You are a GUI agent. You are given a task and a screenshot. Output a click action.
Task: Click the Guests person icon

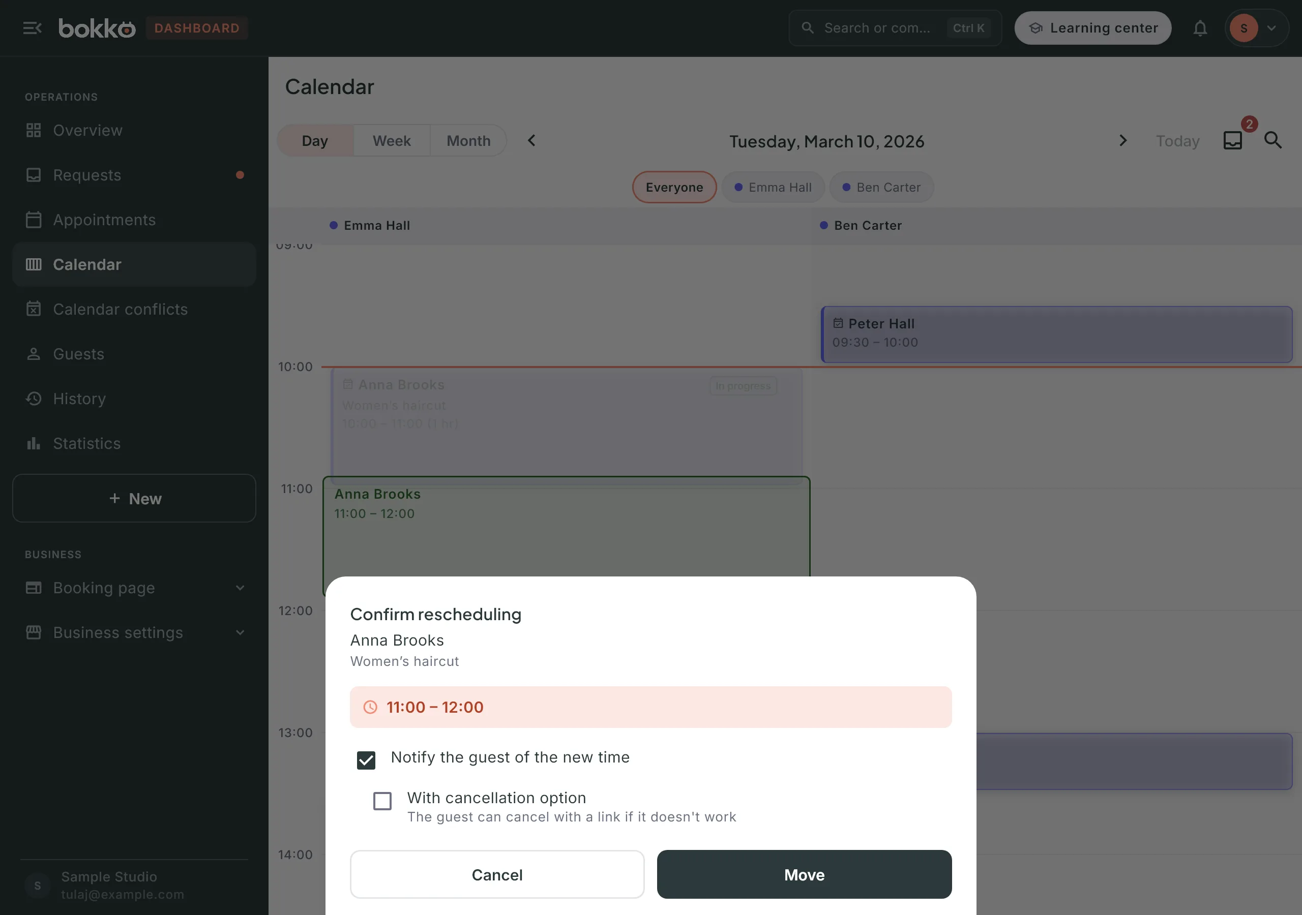pos(34,354)
